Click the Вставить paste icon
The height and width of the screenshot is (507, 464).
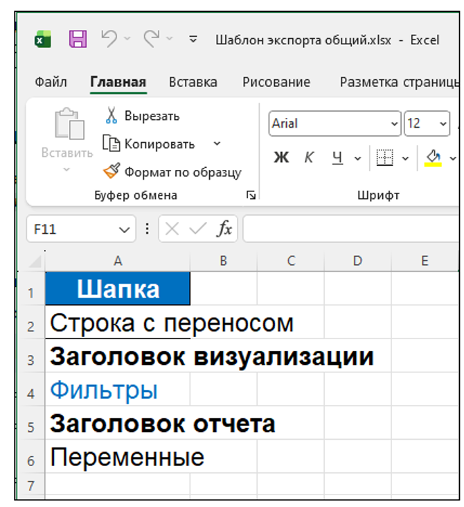click(69, 124)
